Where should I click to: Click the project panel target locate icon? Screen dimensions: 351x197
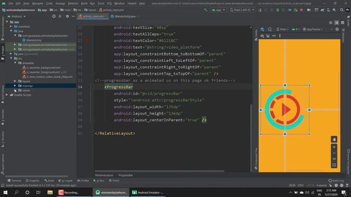pos(54,16)
